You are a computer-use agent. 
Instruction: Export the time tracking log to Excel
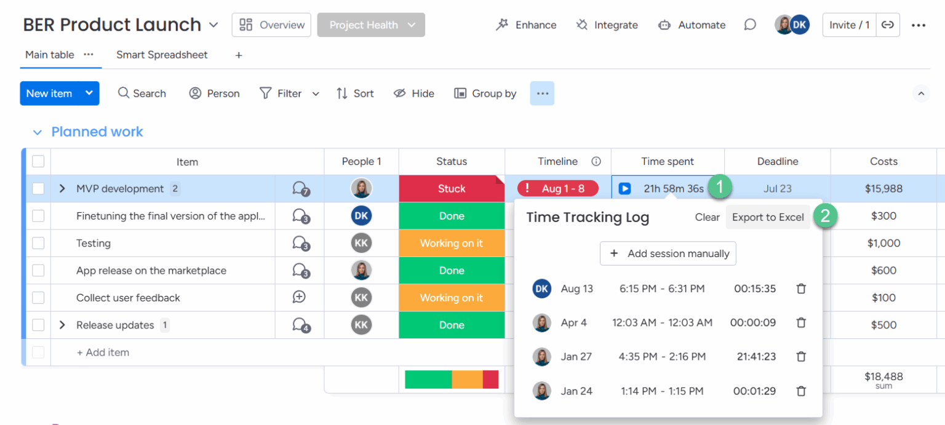click(x=768, y=216)
